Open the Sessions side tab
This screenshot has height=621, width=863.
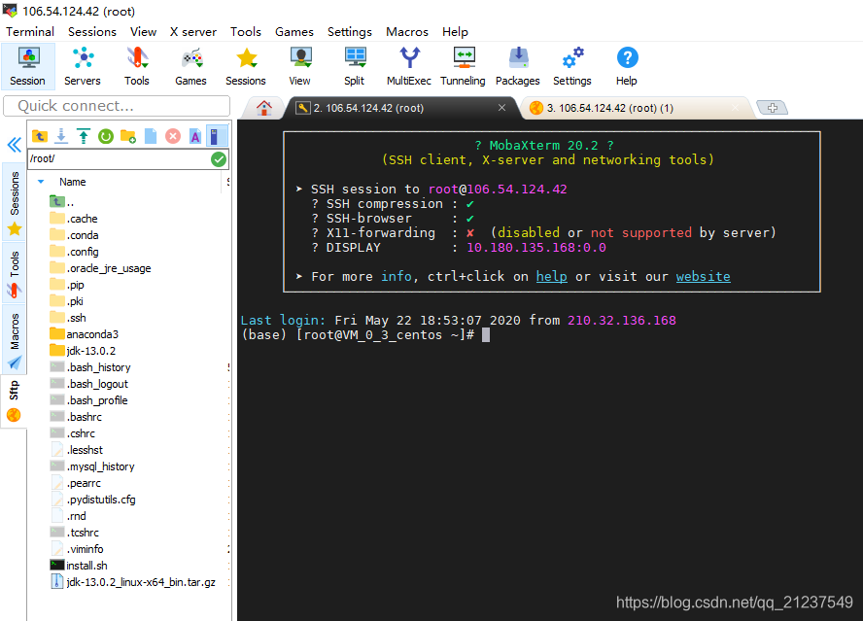click(x=15, y=201)
